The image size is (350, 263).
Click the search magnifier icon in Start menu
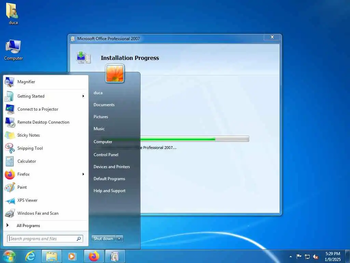(x=79, y=239)
